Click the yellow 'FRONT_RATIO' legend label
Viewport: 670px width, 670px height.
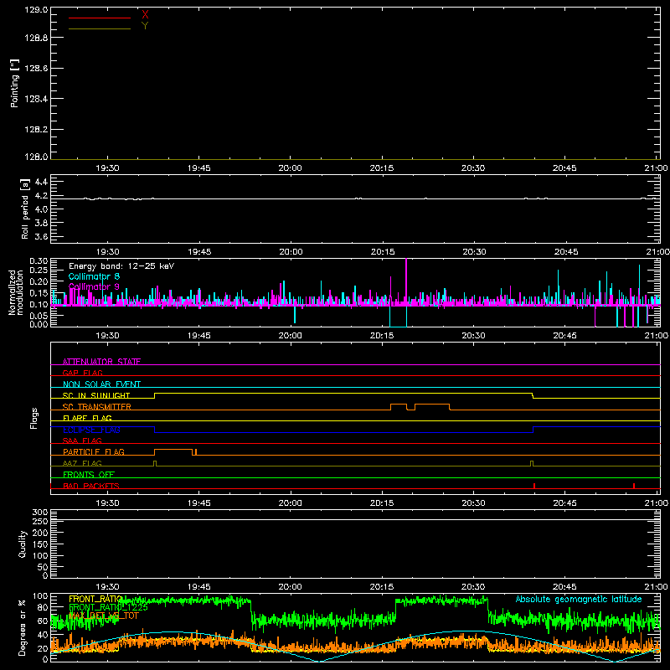click(95, 599)
